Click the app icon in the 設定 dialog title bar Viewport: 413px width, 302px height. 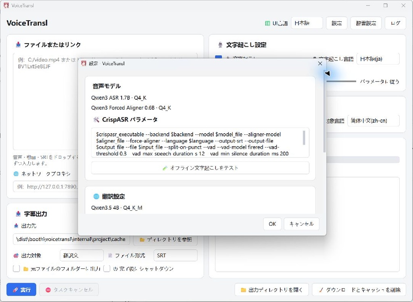tap(84, 63)
